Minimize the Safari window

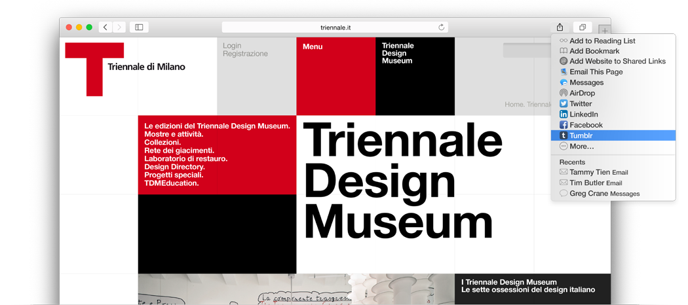click(79, 27)
